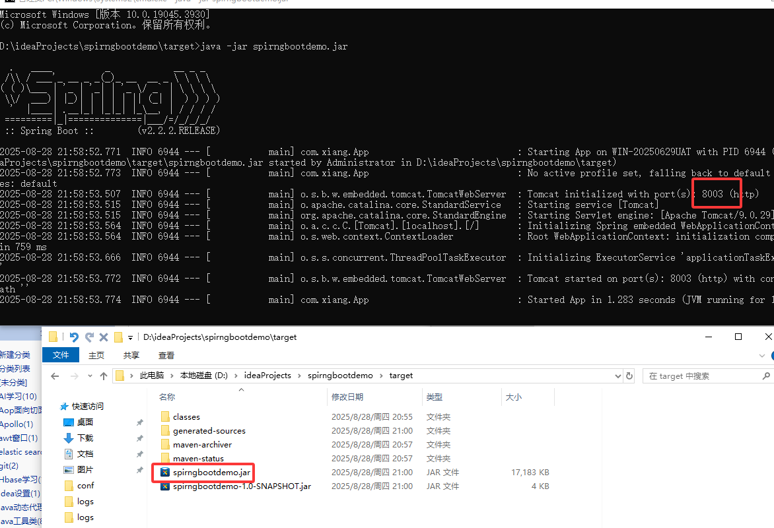Click the forward arrow in Explorer navigation
This screenshot has height=528, width=774.
(75, 376)
